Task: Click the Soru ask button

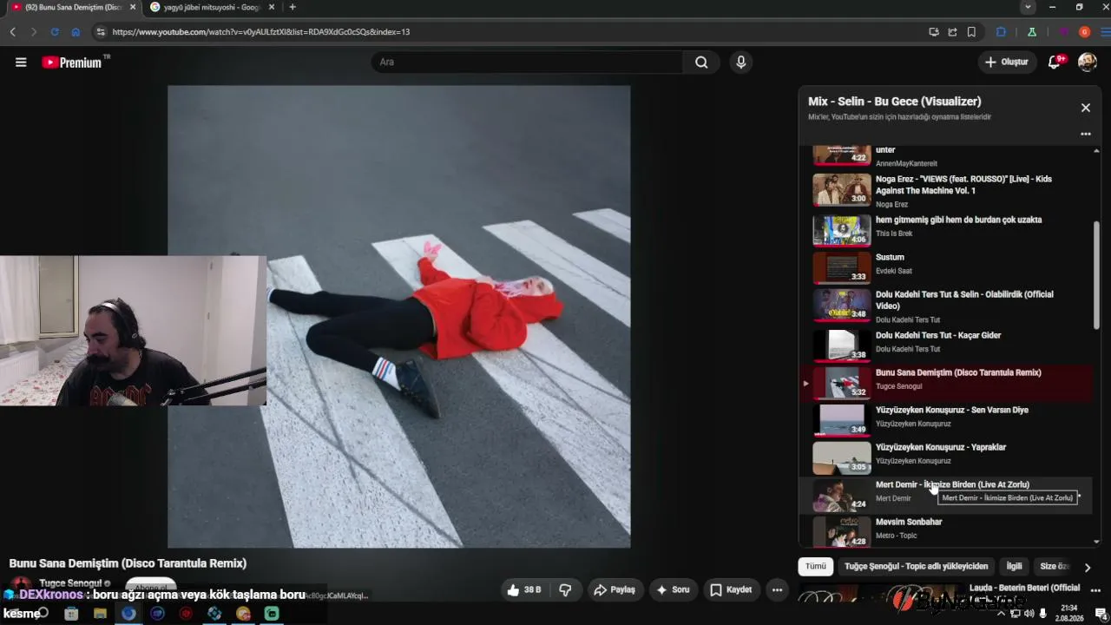Action: tap(674, 590)
